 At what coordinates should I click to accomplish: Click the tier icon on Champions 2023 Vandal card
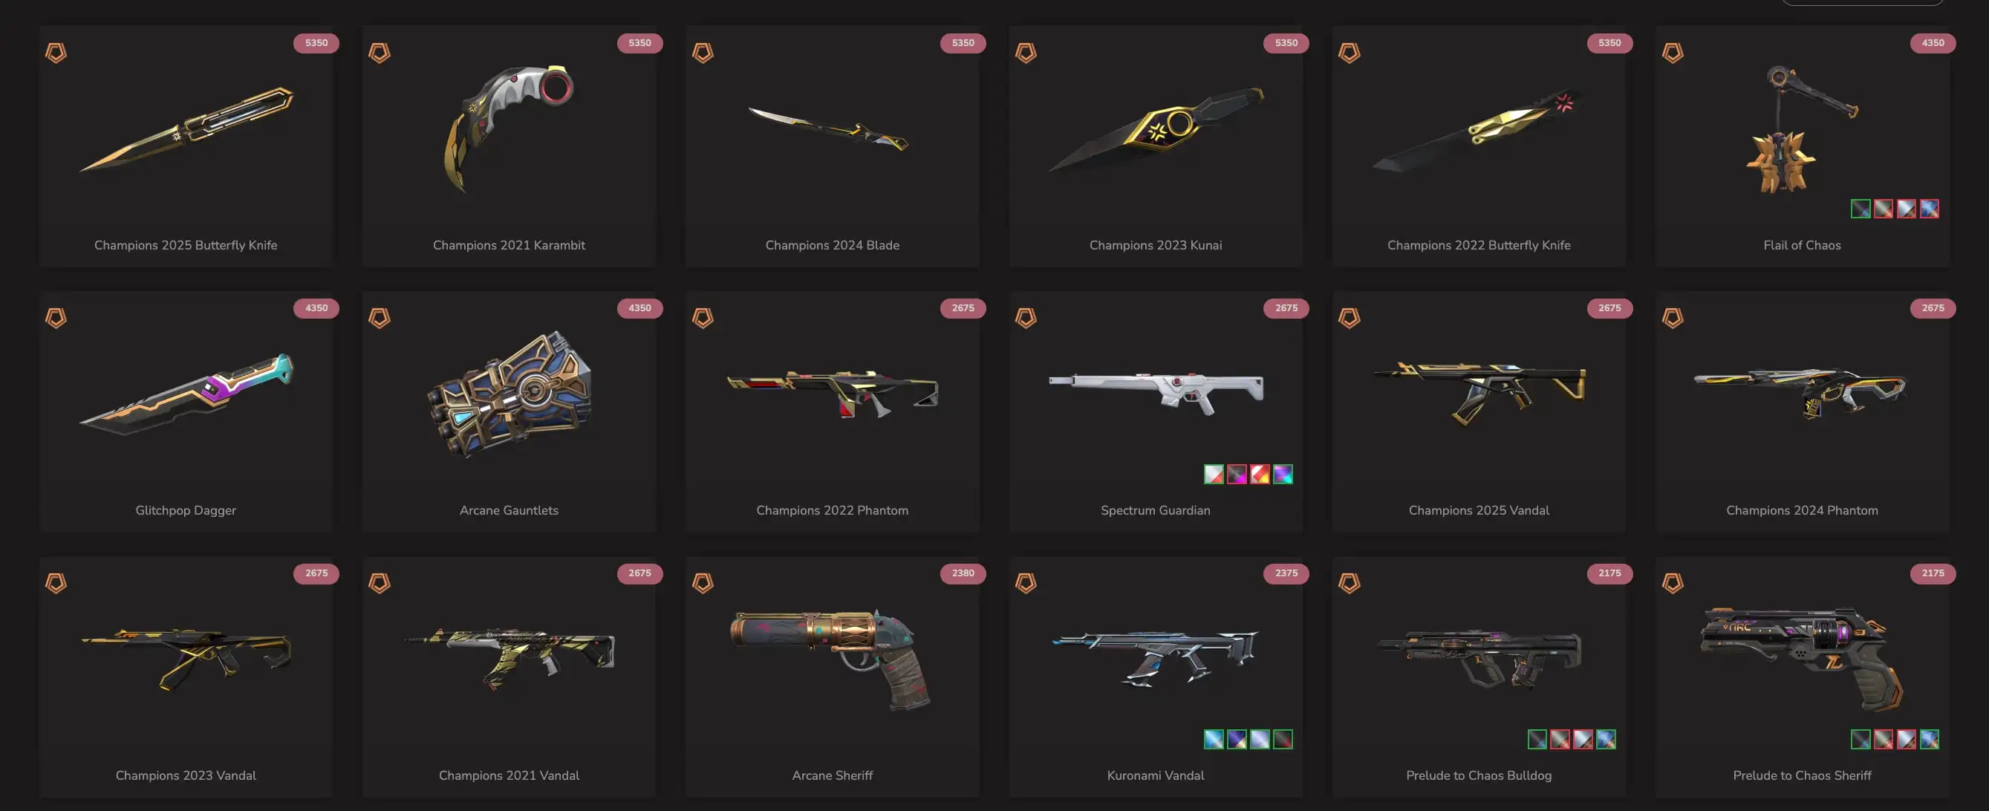point(56,582)
